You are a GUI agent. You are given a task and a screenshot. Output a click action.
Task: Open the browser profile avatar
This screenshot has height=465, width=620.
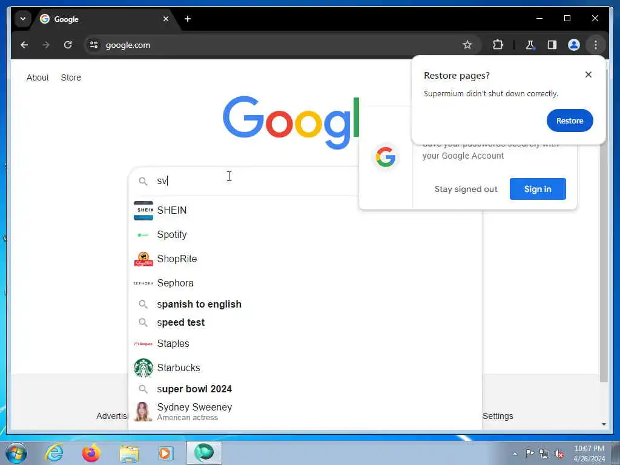(x=574, y=45)
